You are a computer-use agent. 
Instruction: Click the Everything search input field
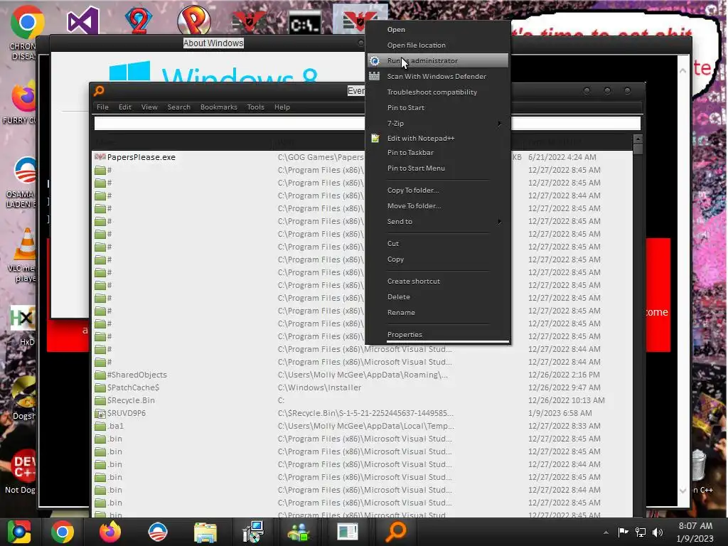tap(368, 124)
